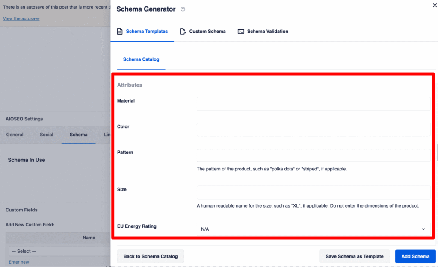
Task: Open the View the autosave link
Action: (x=21, y=18)
